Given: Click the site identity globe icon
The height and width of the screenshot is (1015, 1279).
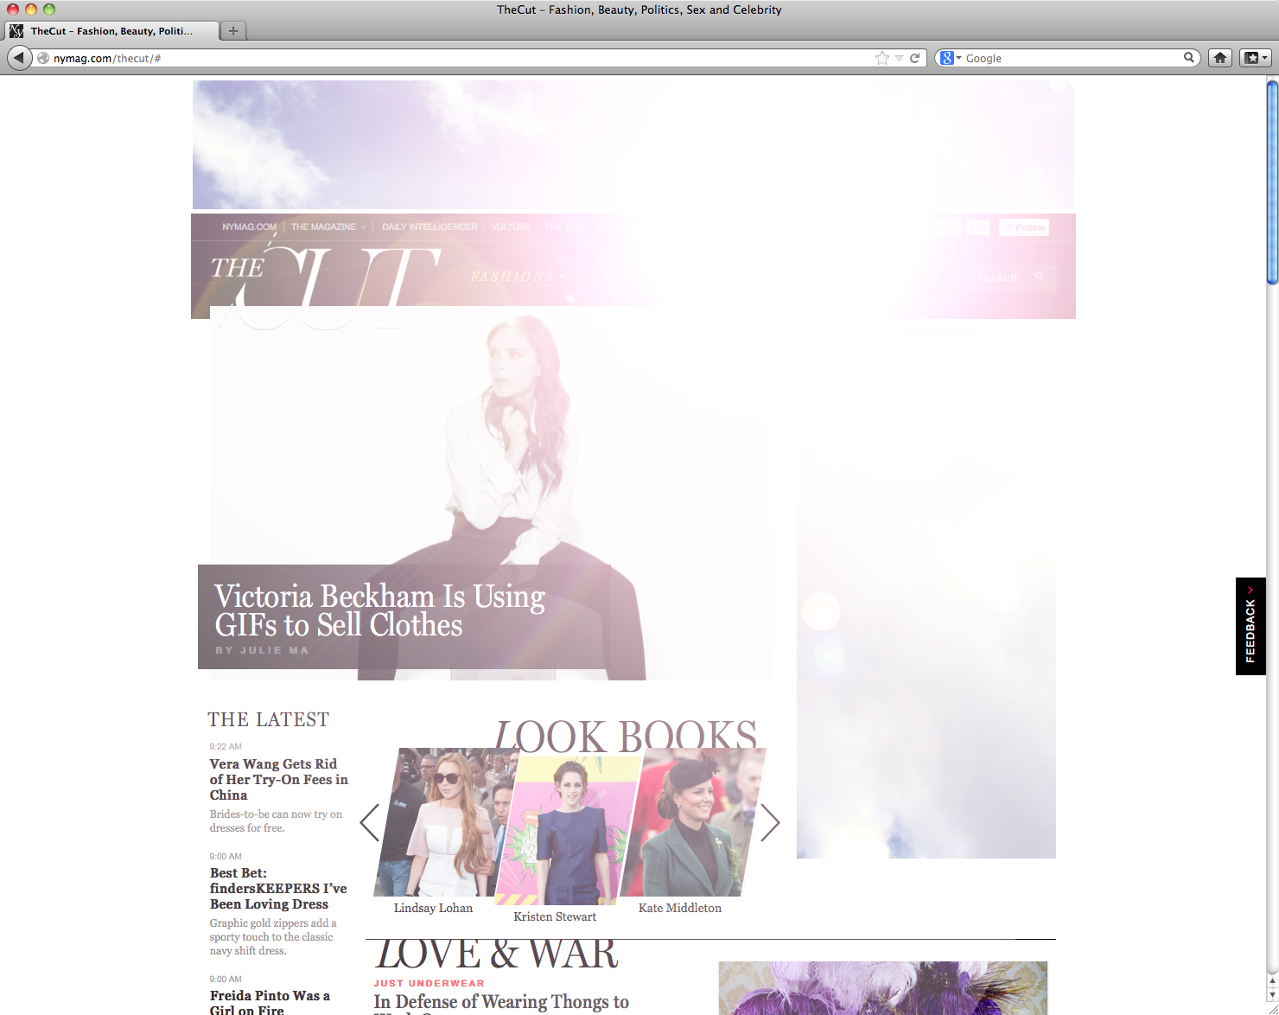Looking at the screenshot, I should click(43, 58).
